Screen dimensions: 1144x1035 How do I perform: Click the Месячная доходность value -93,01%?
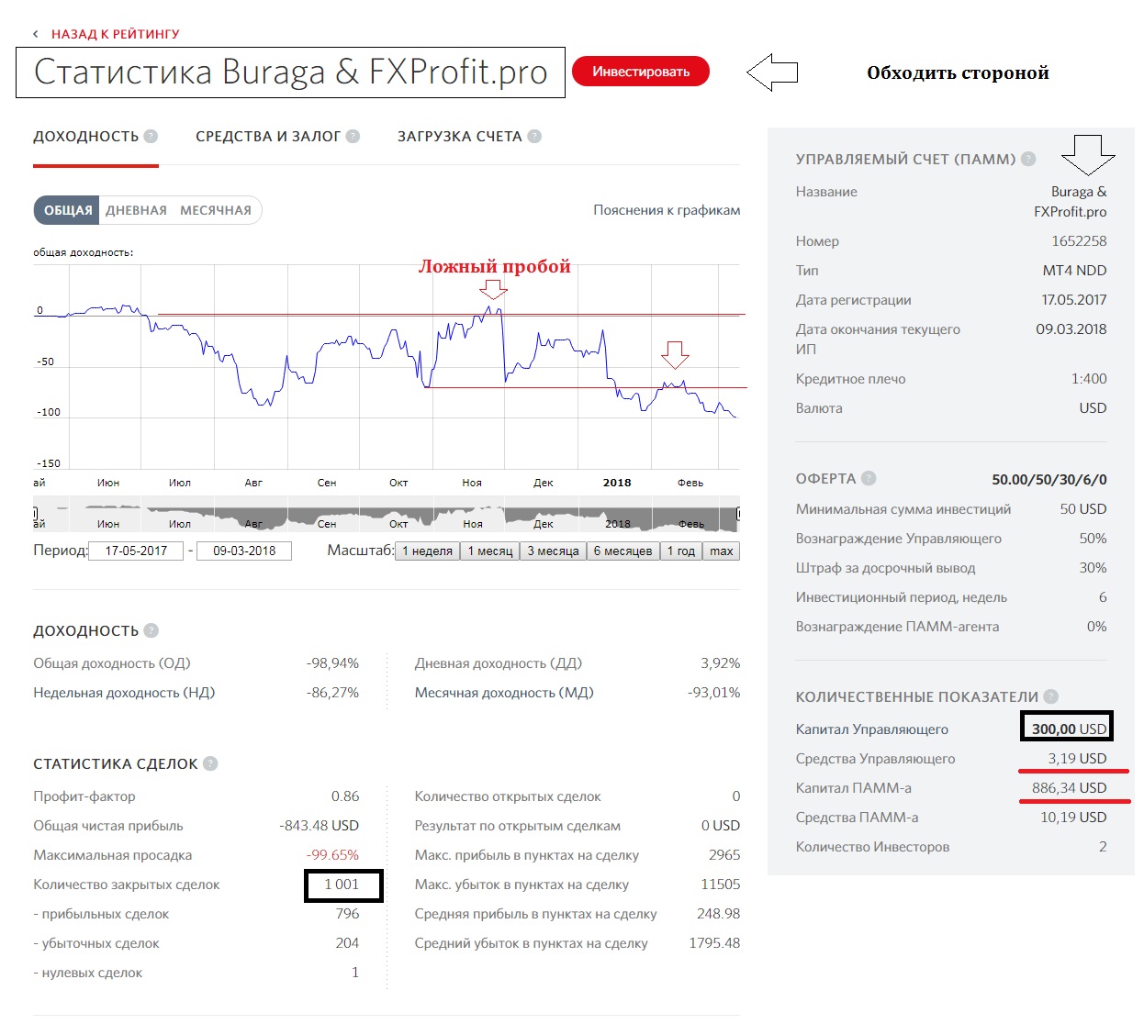click(x=713, y=693)
